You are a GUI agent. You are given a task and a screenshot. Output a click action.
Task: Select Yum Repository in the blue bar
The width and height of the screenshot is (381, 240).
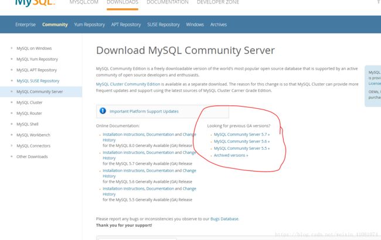[x=90, y=25]
